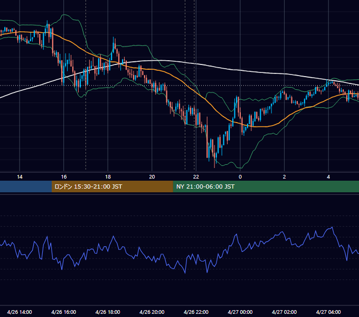Click the 18 hour axis label
The image size is (359, 317).
[108, 177]
